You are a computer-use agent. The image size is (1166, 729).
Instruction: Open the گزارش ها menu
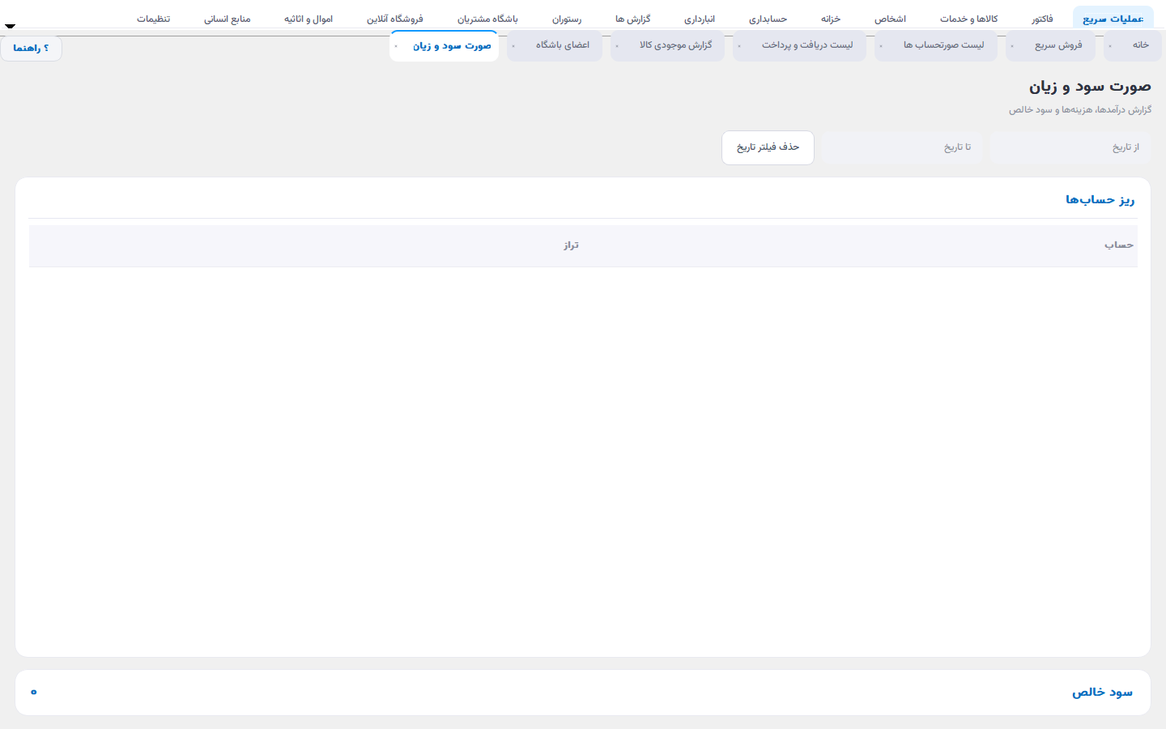point(633,19)
